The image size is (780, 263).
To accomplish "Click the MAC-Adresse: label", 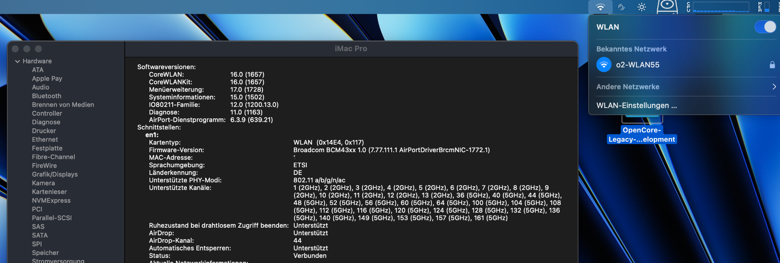I will tap(171, 158).
